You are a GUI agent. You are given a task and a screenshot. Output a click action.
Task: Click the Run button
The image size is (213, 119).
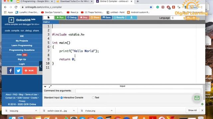pyautogui.click(x=60, y=18)
